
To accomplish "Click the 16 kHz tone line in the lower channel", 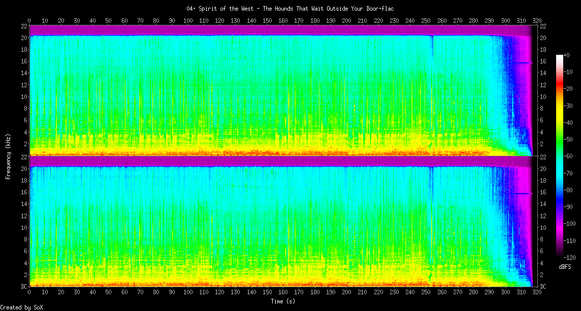I will [522, 194].
